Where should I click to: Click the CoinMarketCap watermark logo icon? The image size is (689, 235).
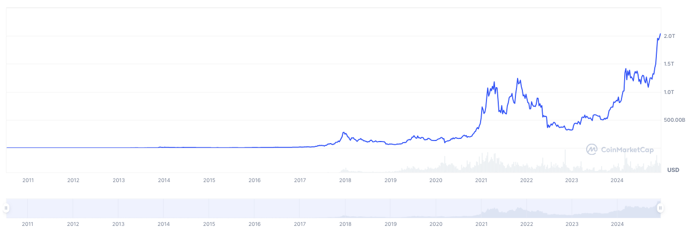click(591, 150)
